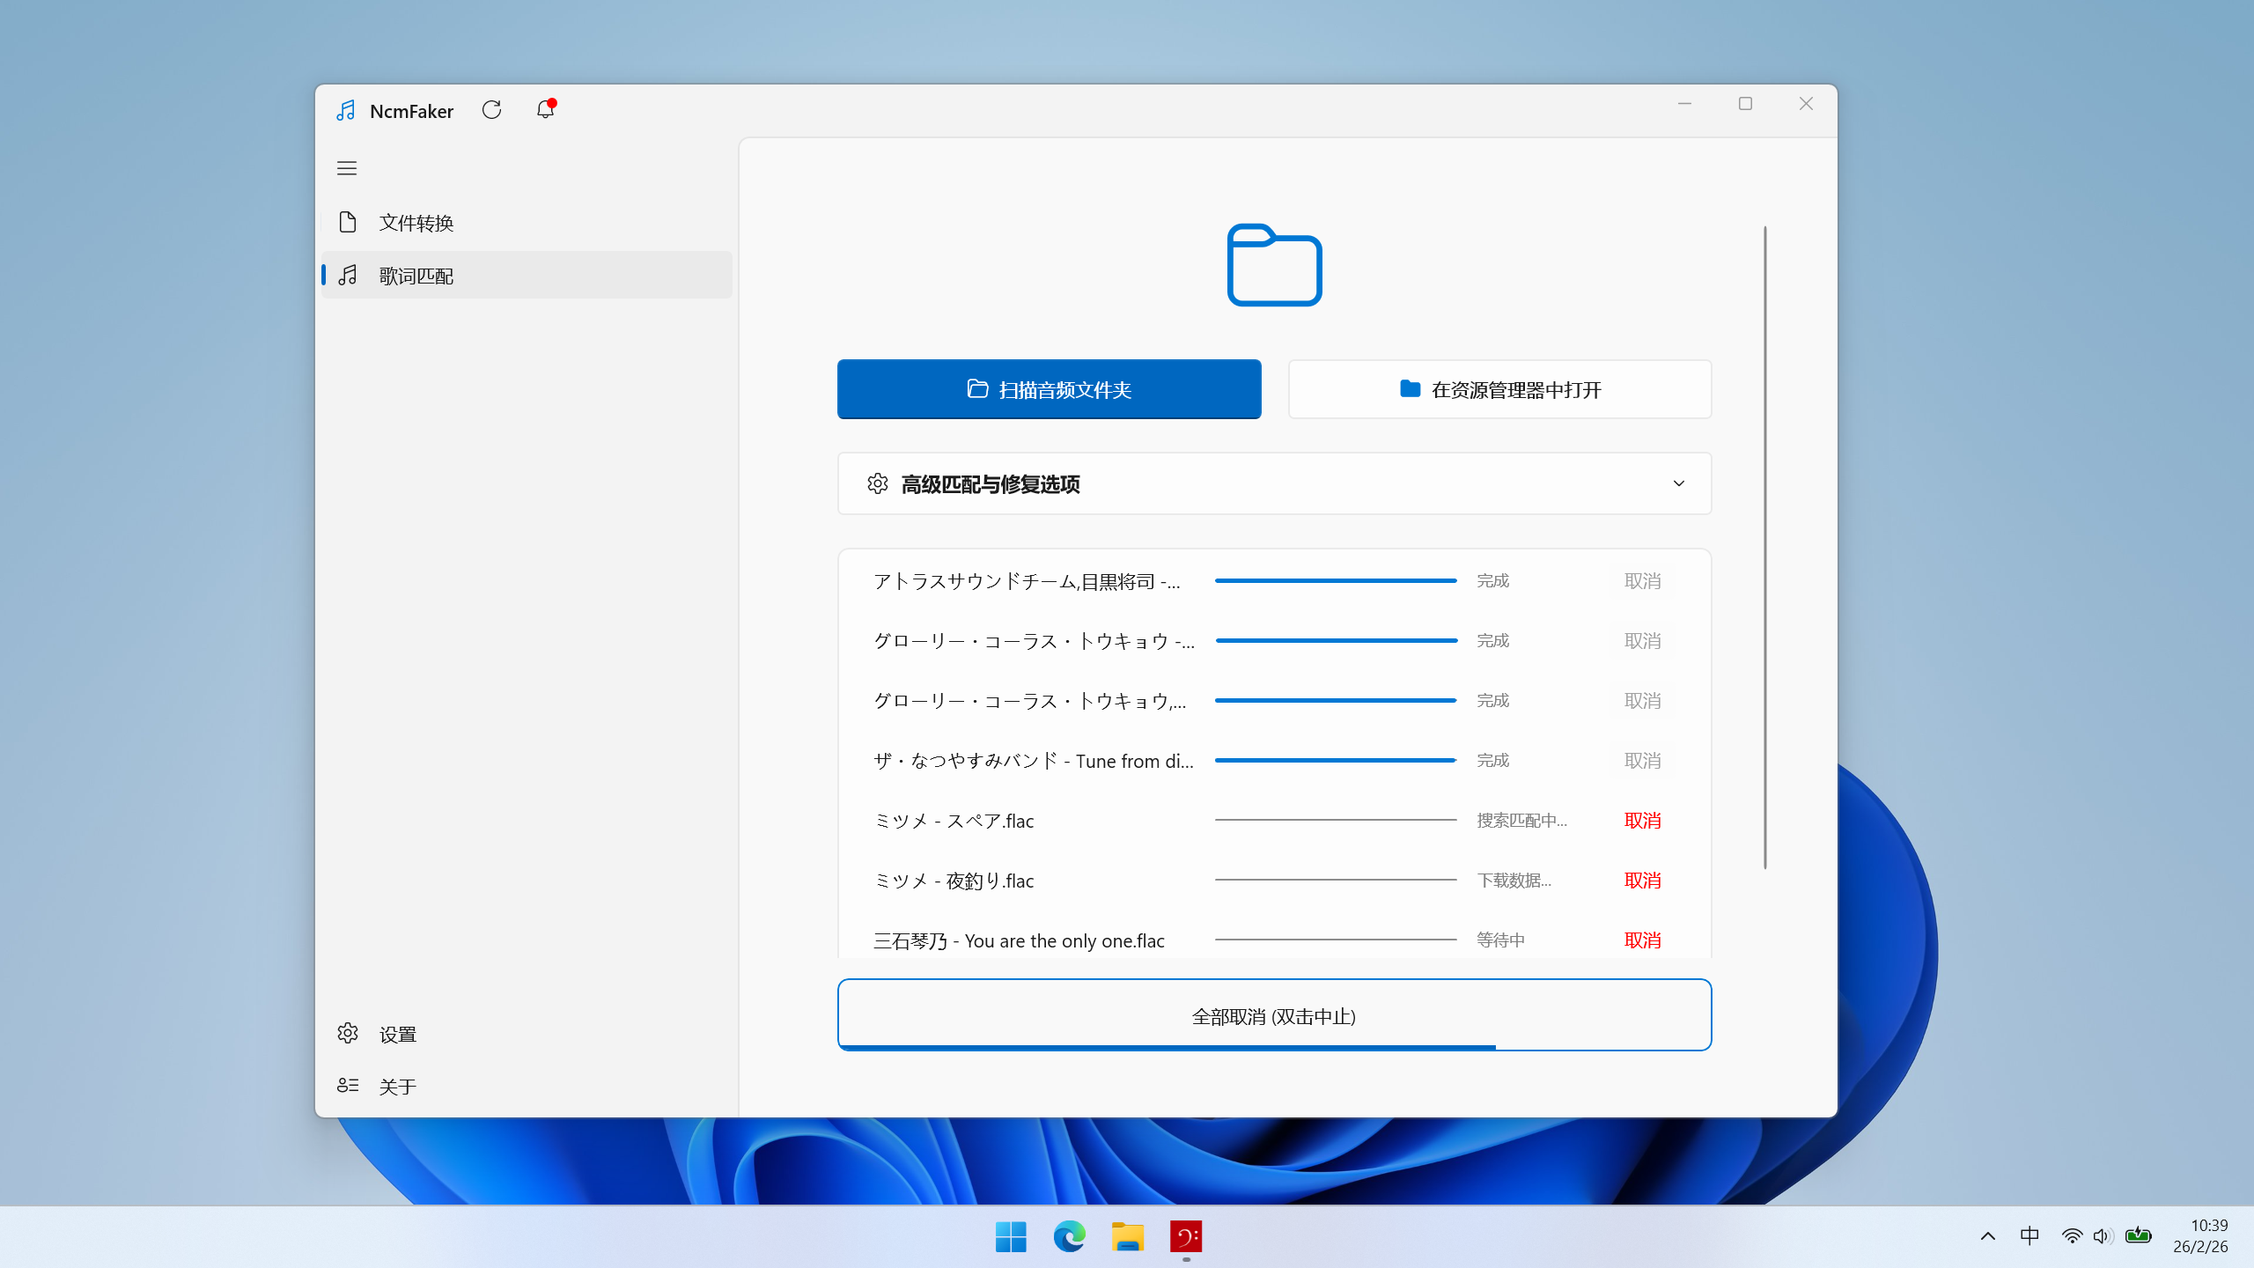Open File Explorer from the taskbar

tap(1127, 1236)
